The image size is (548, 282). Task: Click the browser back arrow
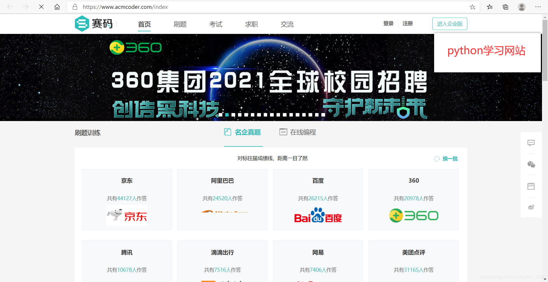point(10,7)
